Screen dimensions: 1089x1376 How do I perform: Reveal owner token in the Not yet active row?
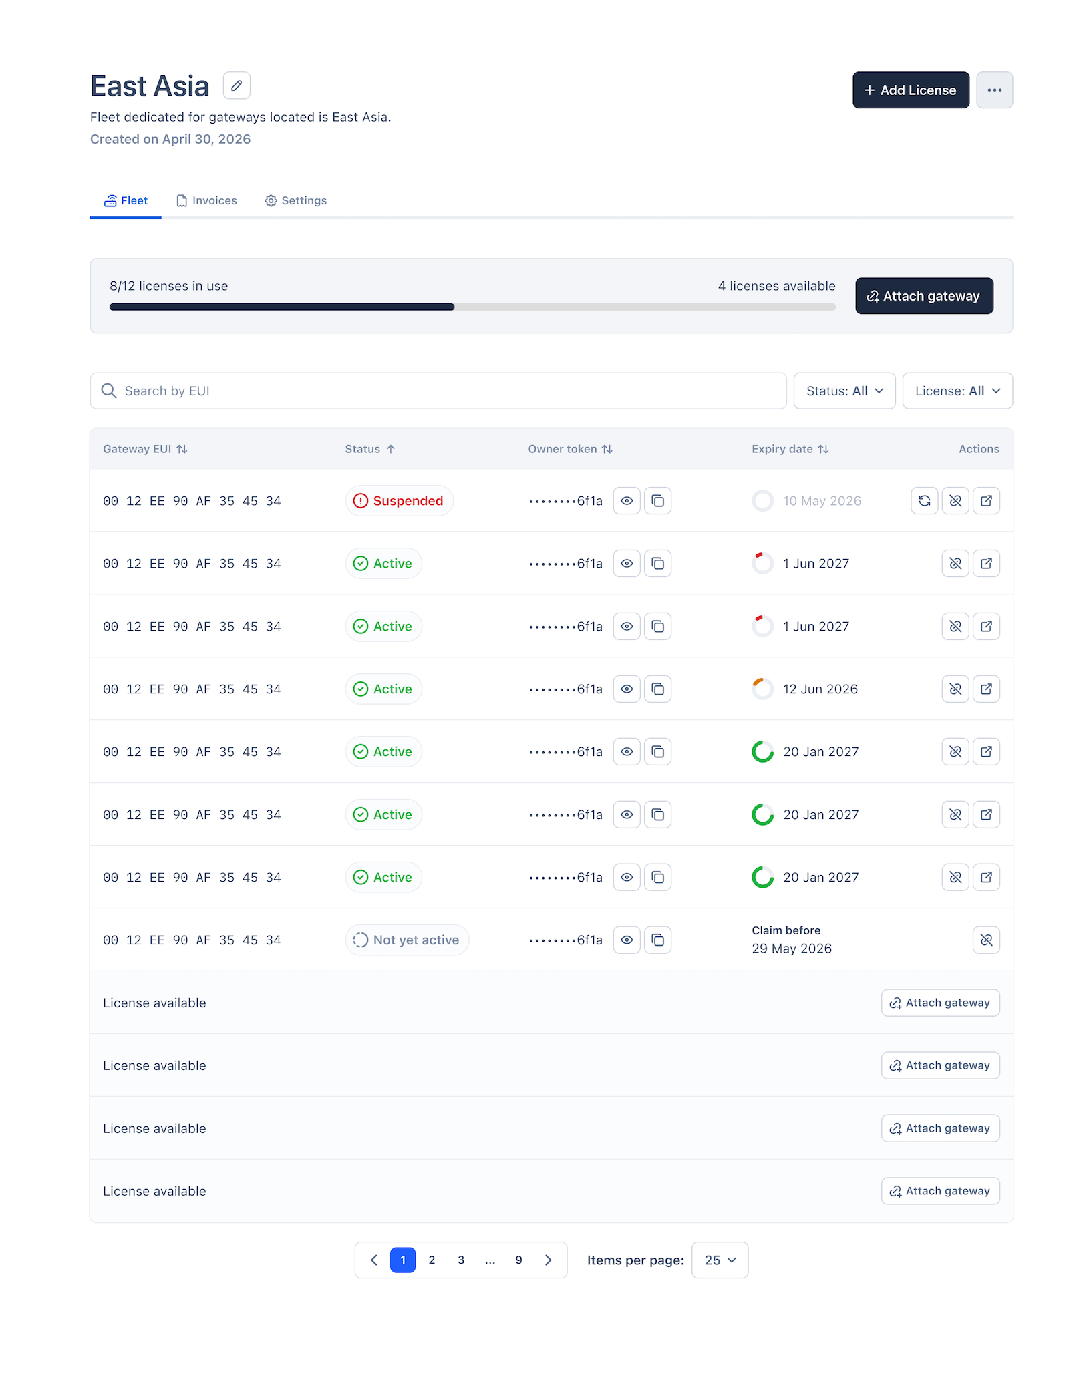[627, 940]
